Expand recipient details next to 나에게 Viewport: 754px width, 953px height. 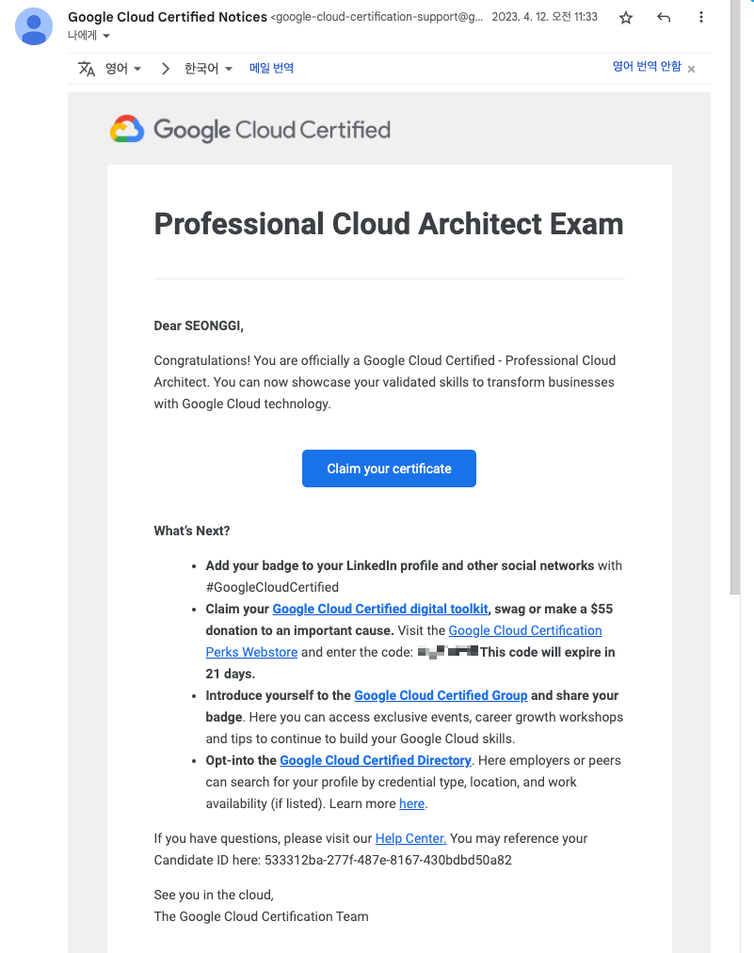[106, 36]
